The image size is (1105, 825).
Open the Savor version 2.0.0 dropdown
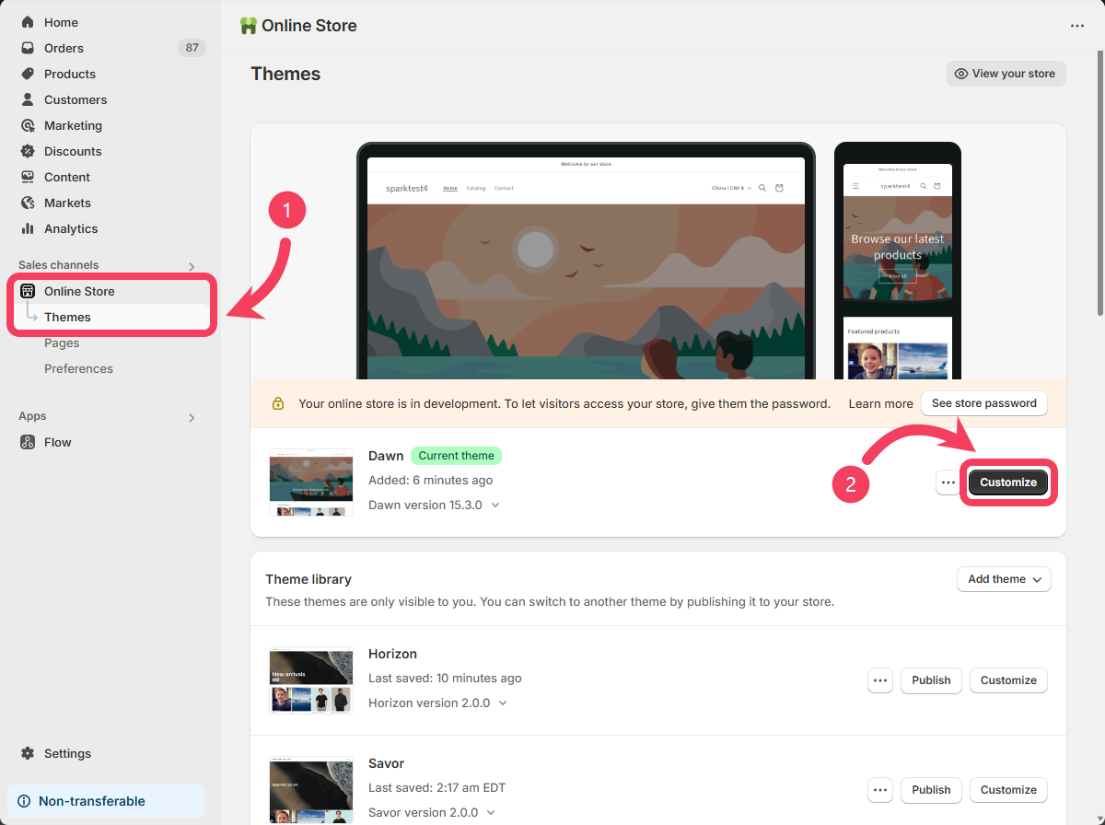coord(431,812)
